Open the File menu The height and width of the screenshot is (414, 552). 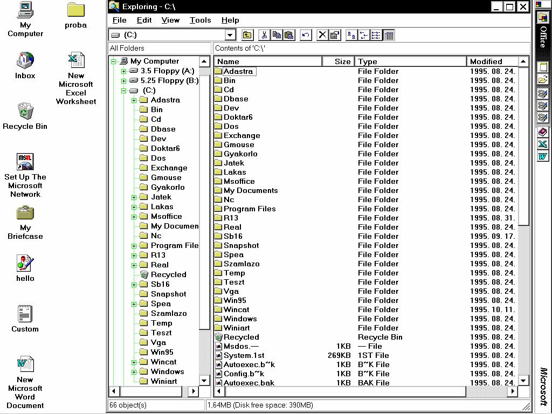[119, 20]
